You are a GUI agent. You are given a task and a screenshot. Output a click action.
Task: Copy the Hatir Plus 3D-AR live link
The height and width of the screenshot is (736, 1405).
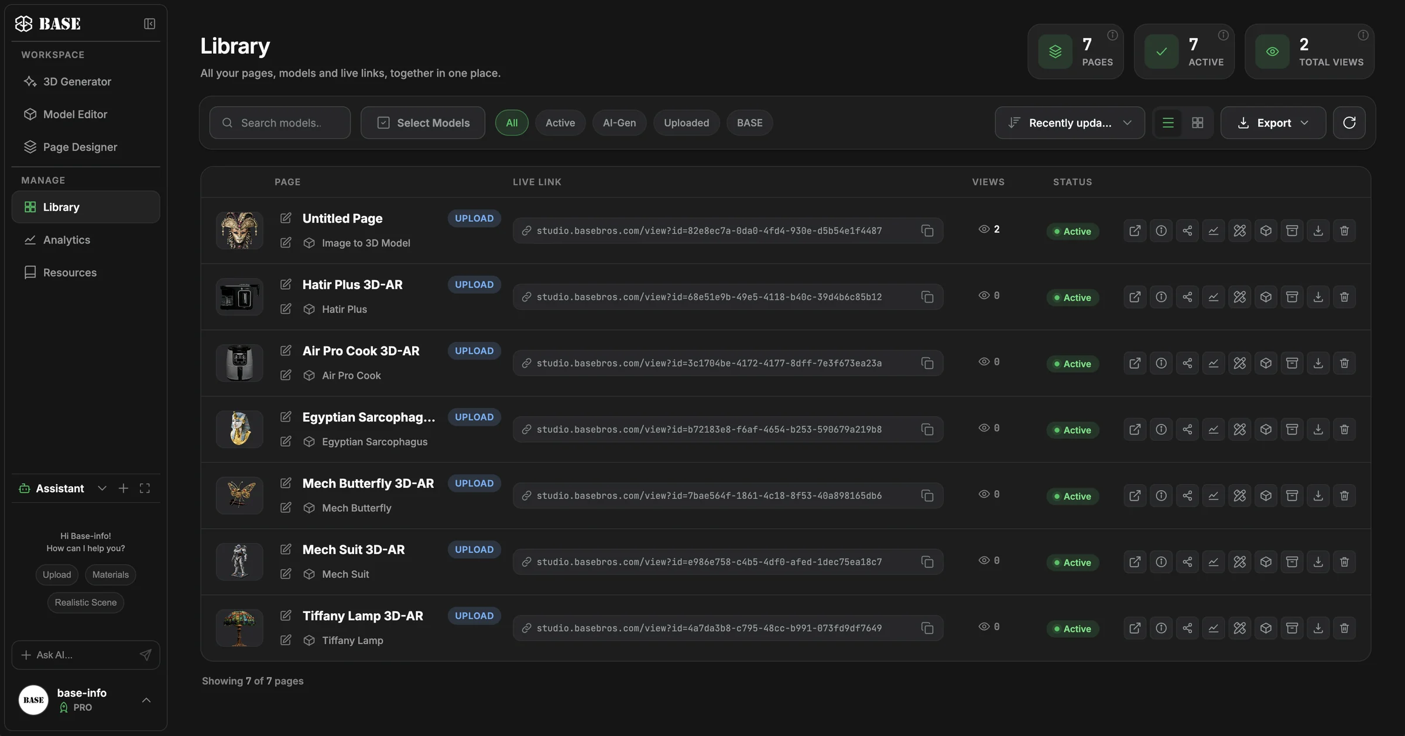tap(927, 297)
